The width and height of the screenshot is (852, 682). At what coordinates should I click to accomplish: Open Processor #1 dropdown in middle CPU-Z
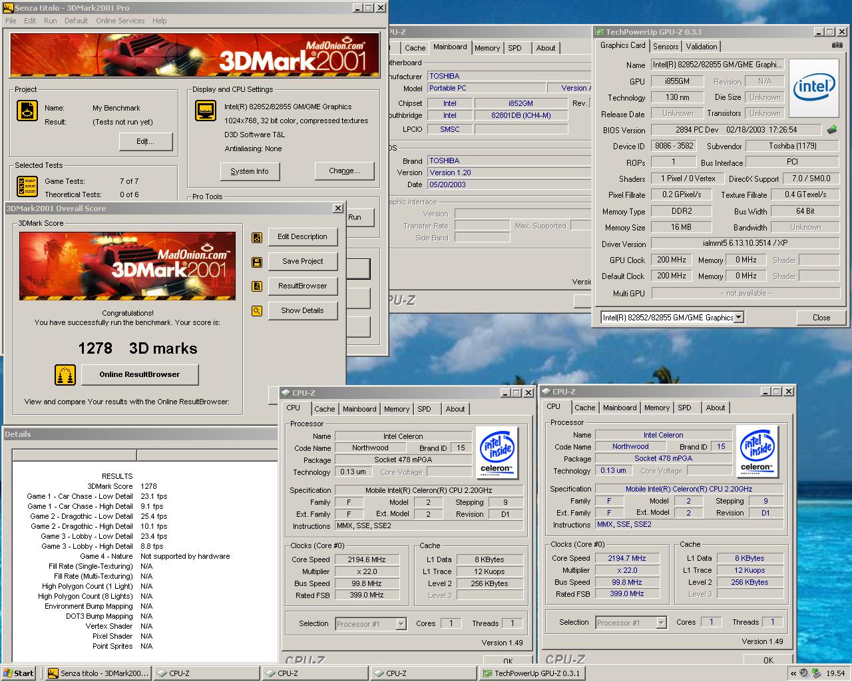[401, 624]
